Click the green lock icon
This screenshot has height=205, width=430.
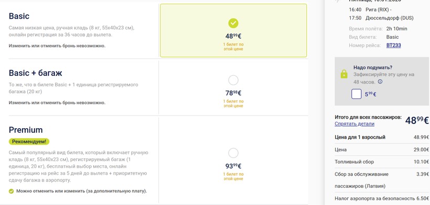(x=343, y=74)
